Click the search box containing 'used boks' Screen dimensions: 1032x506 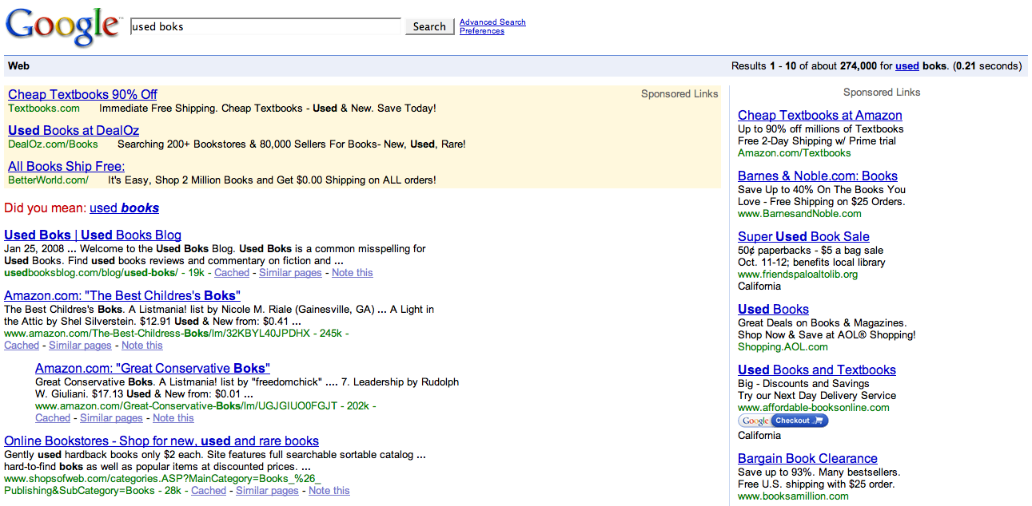click(x=265, y=26)
